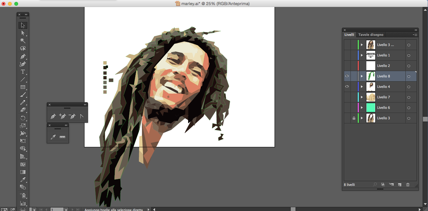The image size is (428, 211).
Task: Select the Gradient tool
Action: [23, 172]
